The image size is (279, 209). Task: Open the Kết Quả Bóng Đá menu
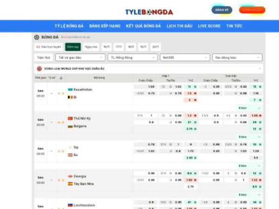click(143, 26)
